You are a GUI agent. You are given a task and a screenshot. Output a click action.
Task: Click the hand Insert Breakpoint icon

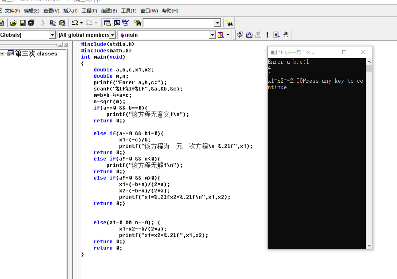[x=286, y=35]
